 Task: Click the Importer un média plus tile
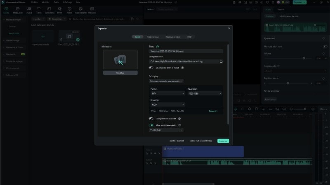click(43, 36)
